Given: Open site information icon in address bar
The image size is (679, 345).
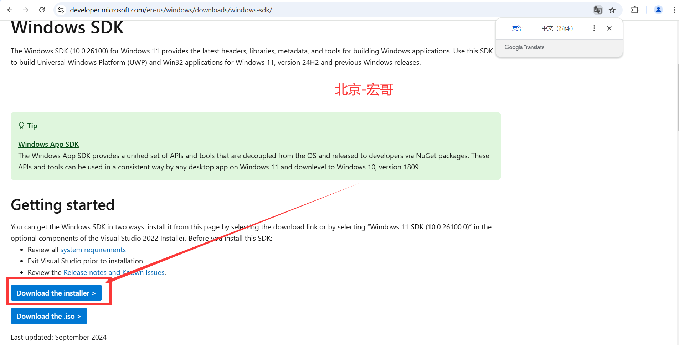Looking at the screenshot, I should pos(61,10).
